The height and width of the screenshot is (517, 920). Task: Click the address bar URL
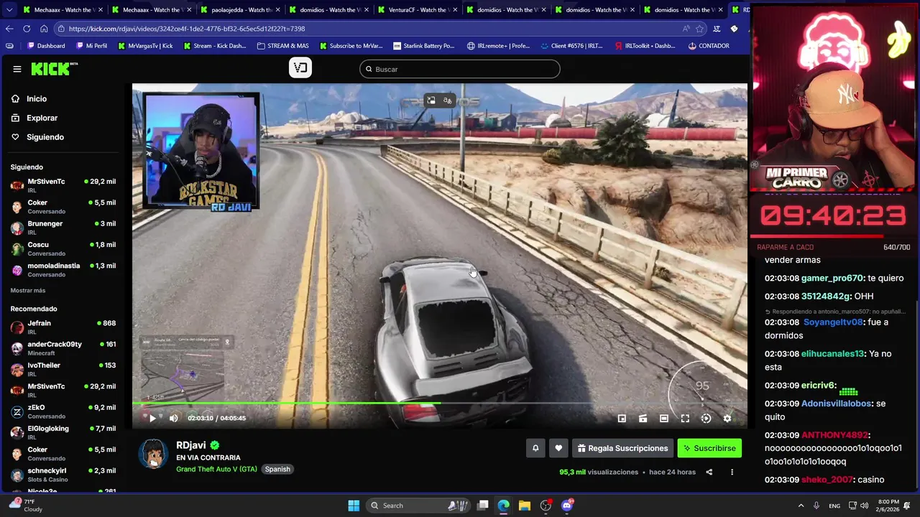click(x=187, y=29)
